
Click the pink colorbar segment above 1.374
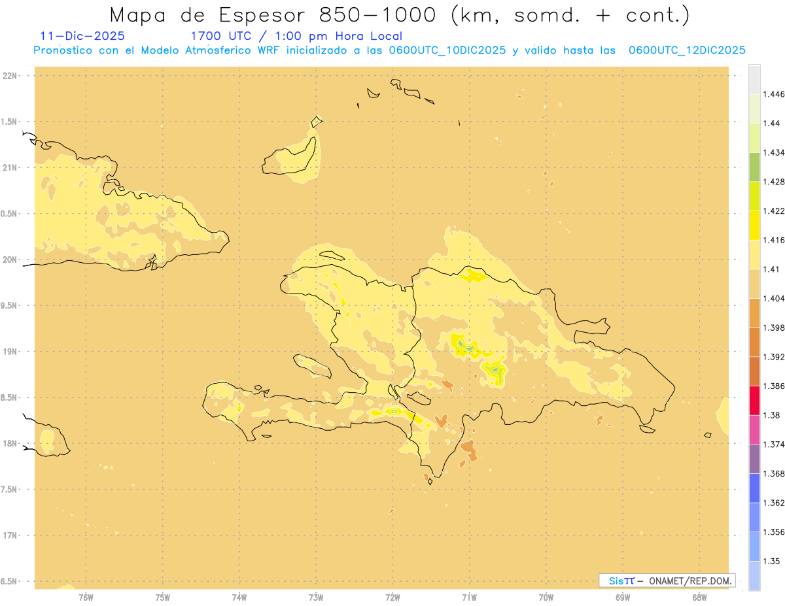click(x=754, y=429)
